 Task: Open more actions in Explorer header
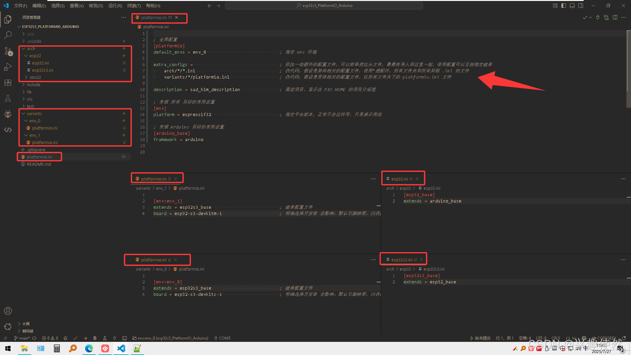tap(123, 17)
